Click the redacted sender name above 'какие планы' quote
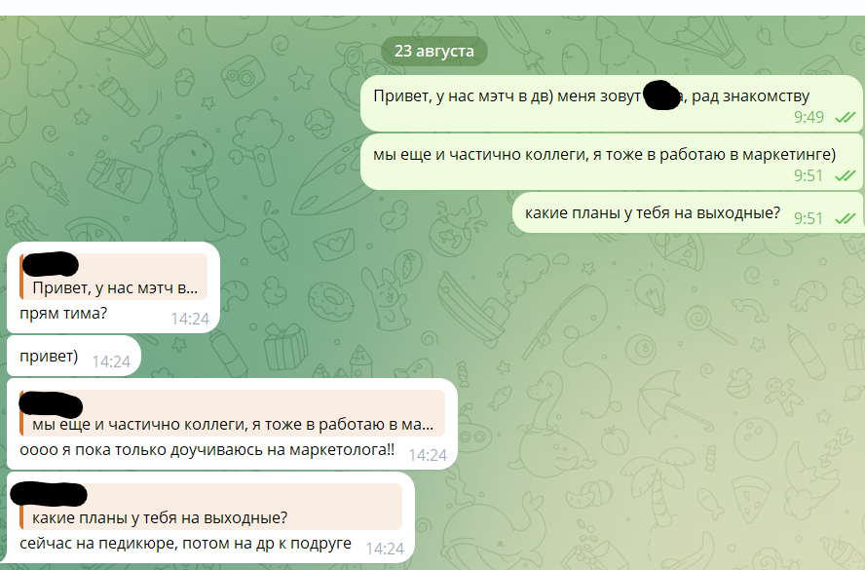The height and width of the screenshot is (570, 865). [x=49, y=493]
